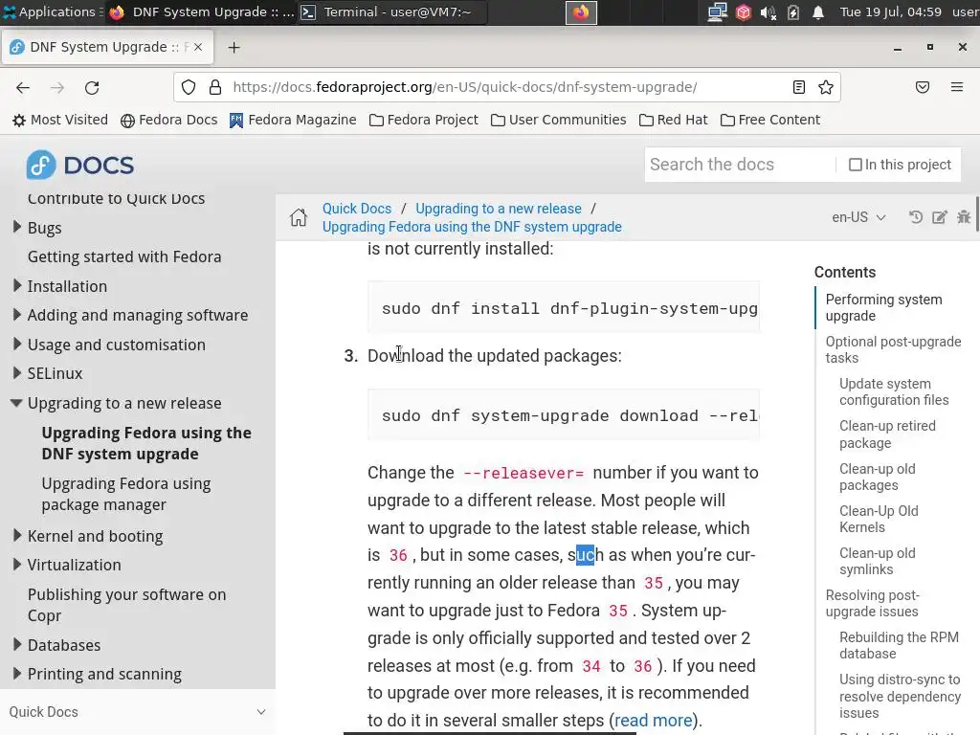The height and width of the screenshot is (735, 980).
Task: Click the muted volume tray icon
Action: (768, 11)
